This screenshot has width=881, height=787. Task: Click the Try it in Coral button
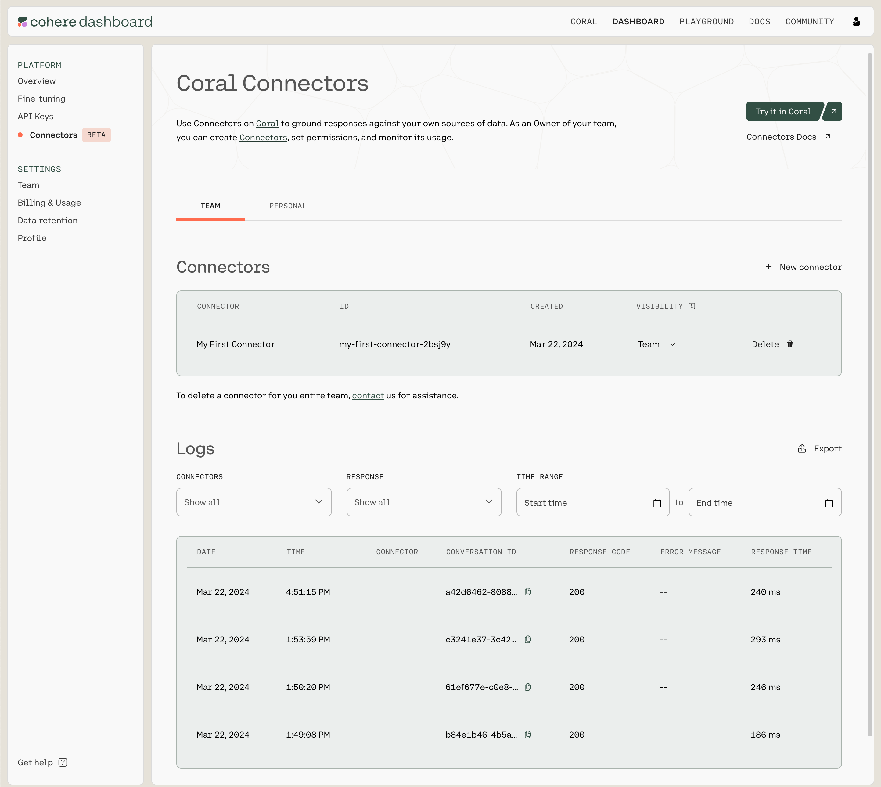point(784,112)
